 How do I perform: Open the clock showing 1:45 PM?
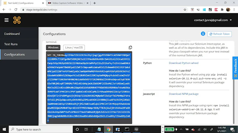click(221, 129)
